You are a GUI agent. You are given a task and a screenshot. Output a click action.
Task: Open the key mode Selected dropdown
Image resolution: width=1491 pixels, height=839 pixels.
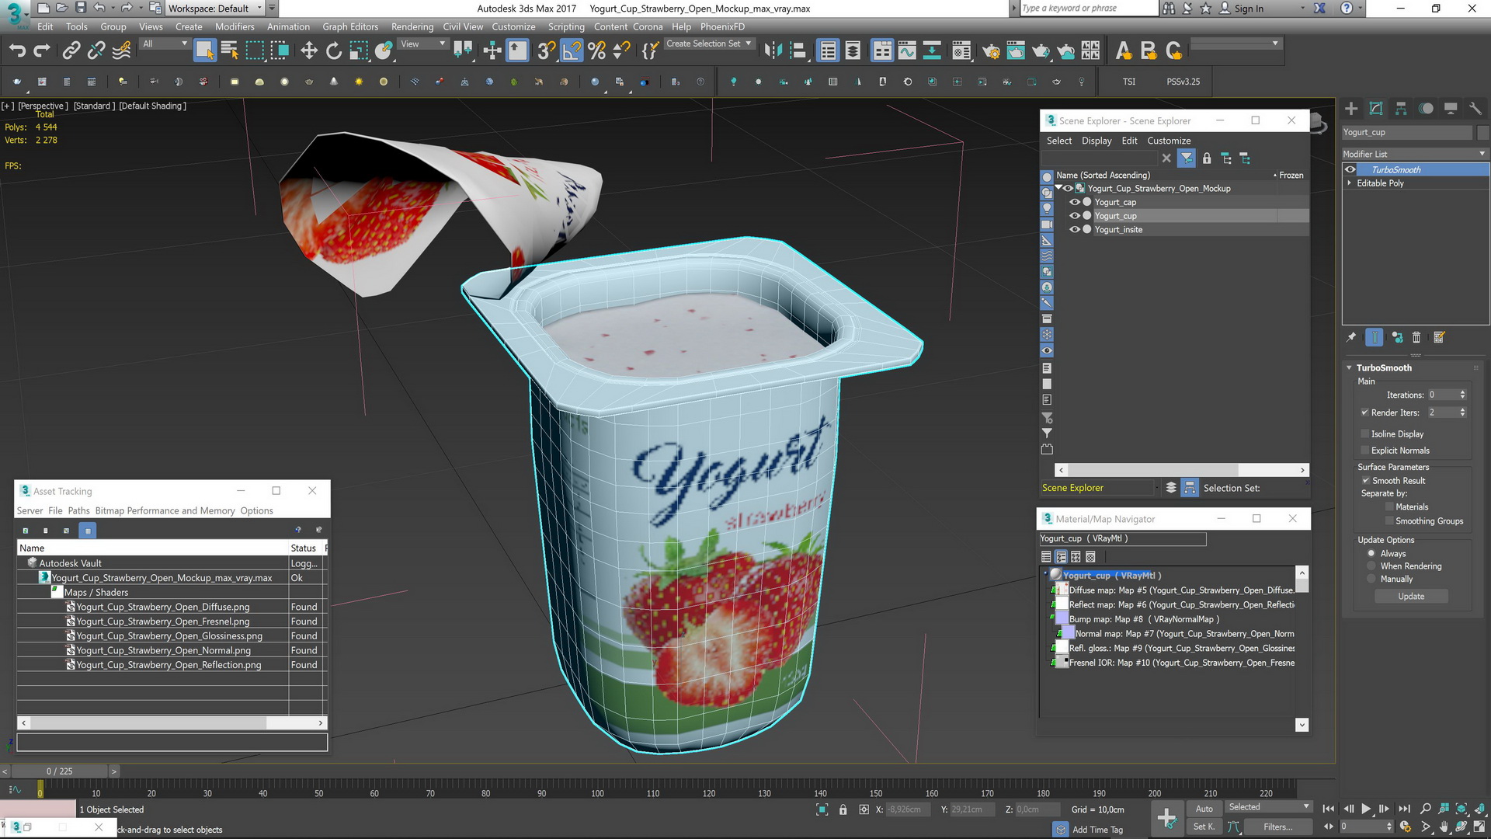(1269, 807)
